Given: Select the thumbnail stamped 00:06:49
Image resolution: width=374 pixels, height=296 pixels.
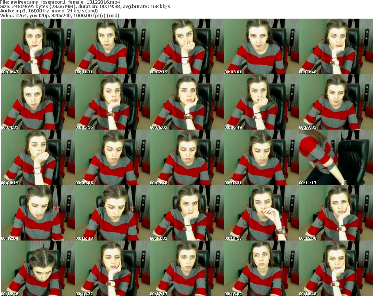Looking at the screenshot, I should tap(262, 102).
